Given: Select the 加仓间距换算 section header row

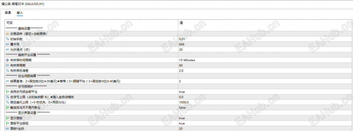Looking at the screenshot, I should pos(178,76).
